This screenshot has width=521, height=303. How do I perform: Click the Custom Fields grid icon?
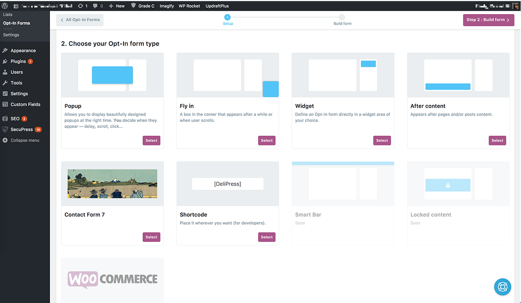(5, 104)
